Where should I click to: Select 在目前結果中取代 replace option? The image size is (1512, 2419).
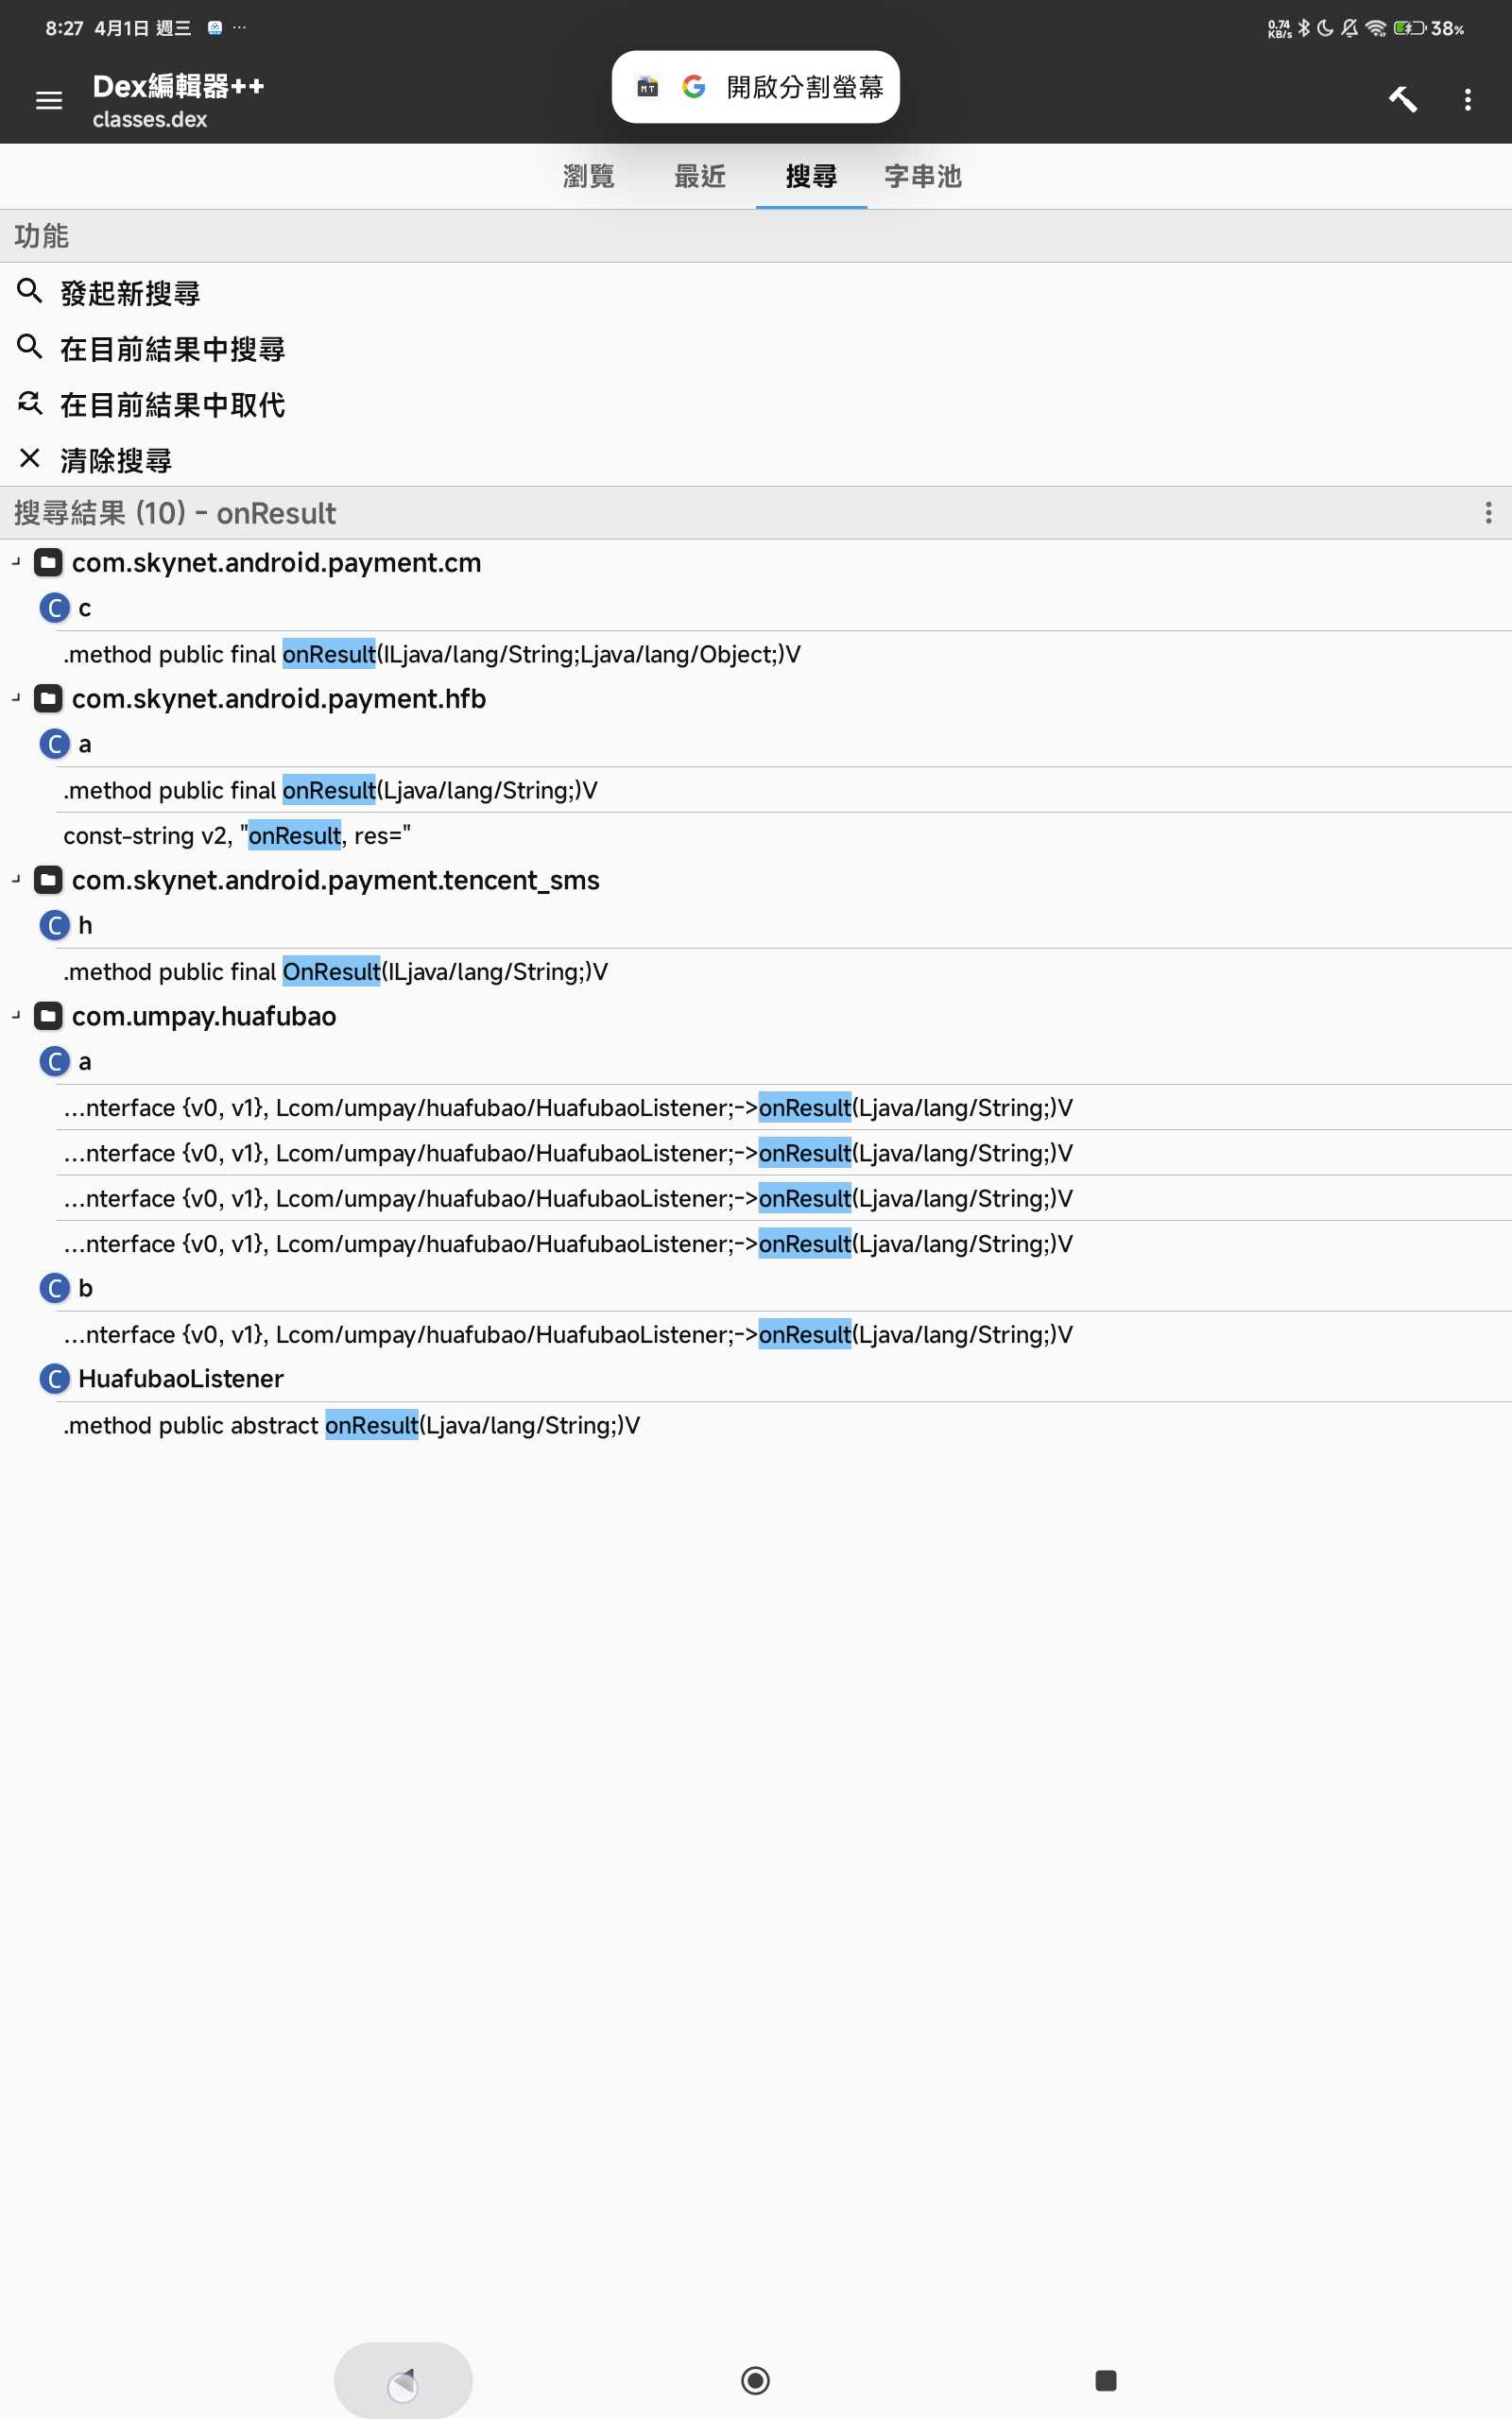(x=172, y=404)
